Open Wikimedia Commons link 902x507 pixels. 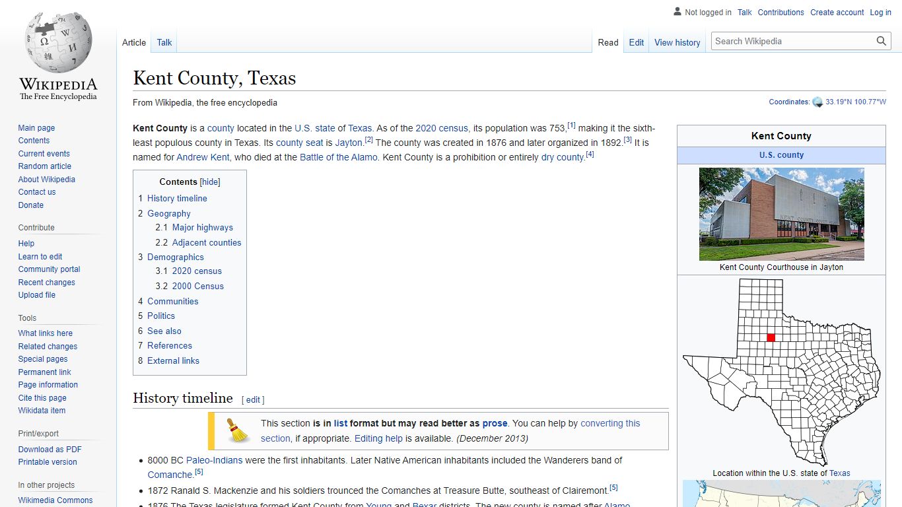[55, 500]
